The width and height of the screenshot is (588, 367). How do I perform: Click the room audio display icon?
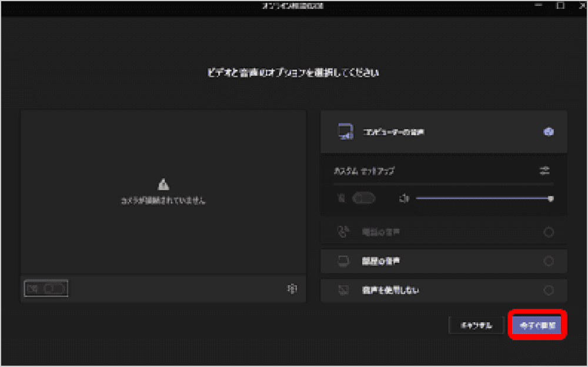pos(343,261)
